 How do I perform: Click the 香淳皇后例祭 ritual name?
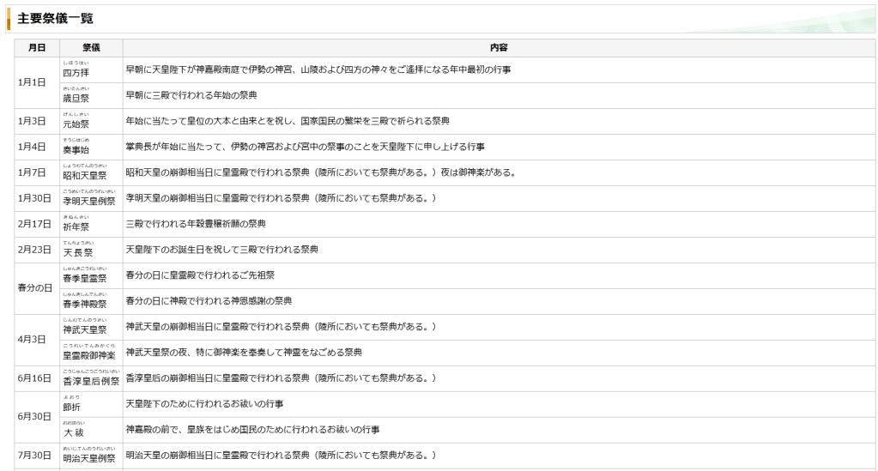point(90,380)
